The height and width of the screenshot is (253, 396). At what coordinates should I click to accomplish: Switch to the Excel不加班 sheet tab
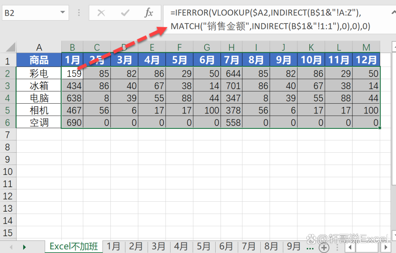(x=74, y=246)
